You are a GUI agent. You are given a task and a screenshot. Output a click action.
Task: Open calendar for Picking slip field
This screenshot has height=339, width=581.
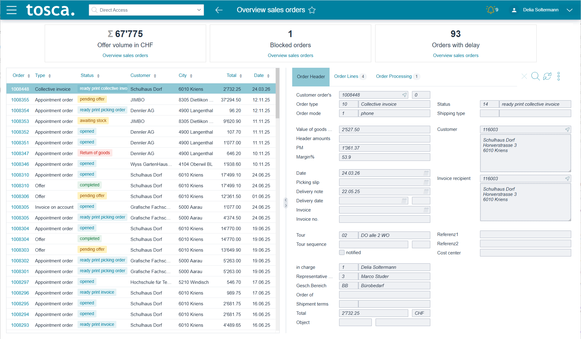[x=426, y=182]
